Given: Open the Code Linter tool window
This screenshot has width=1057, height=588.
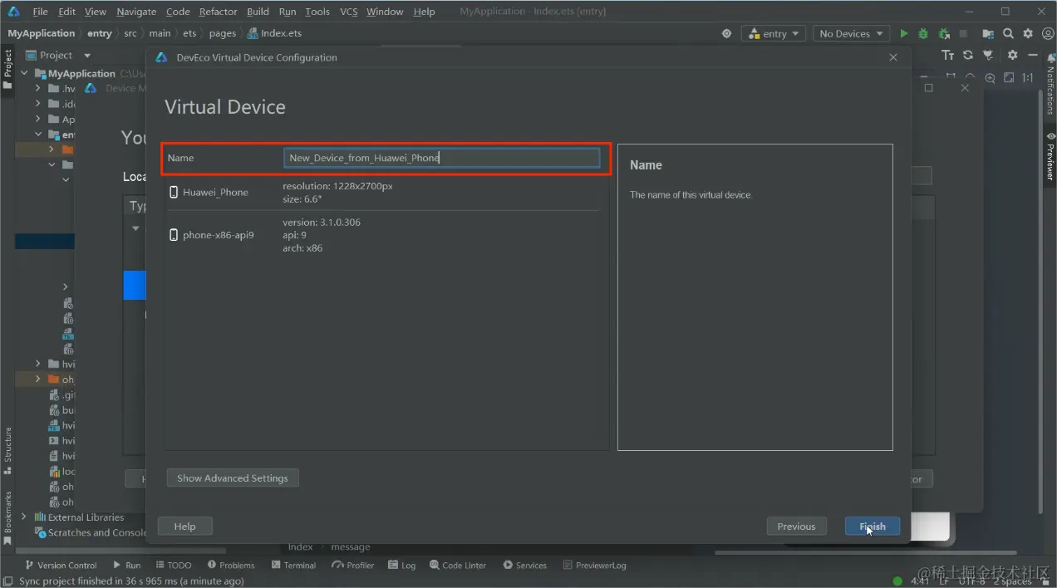Looking at the screenshot, I should [x=458, y=566].
